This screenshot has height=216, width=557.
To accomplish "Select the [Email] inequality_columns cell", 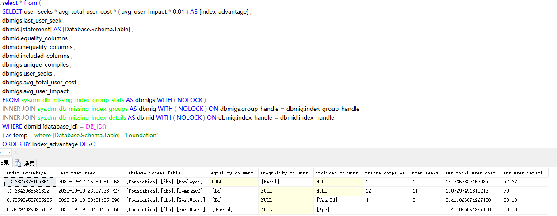I will [286, 182].
